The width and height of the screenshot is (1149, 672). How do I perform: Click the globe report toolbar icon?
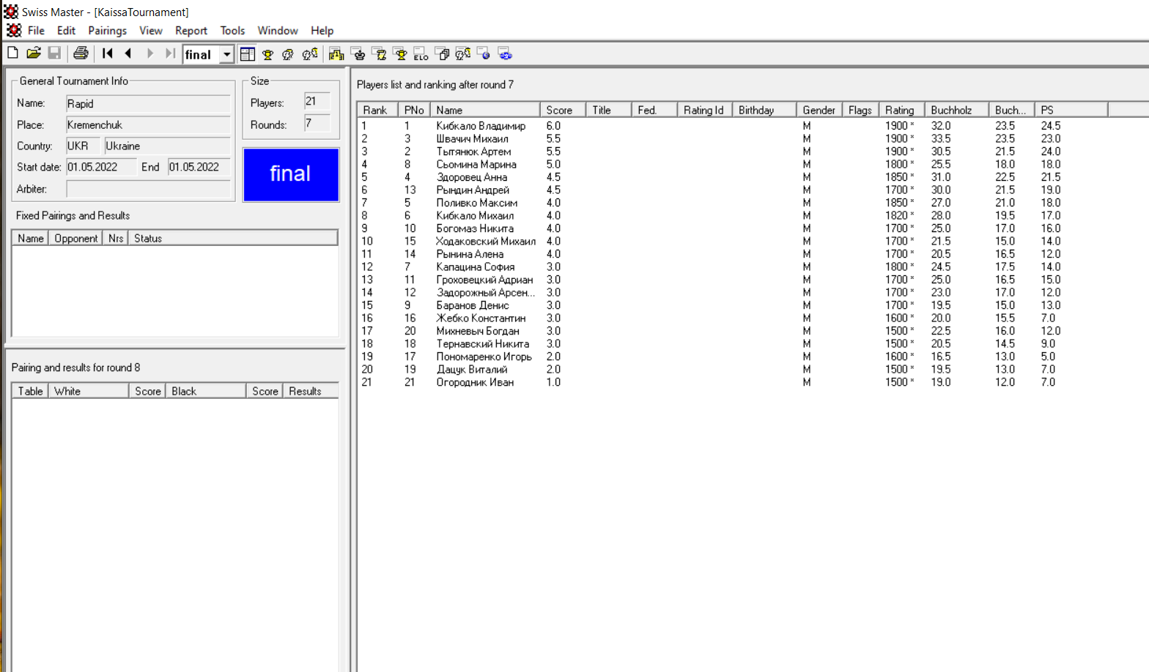click(484, 53)
